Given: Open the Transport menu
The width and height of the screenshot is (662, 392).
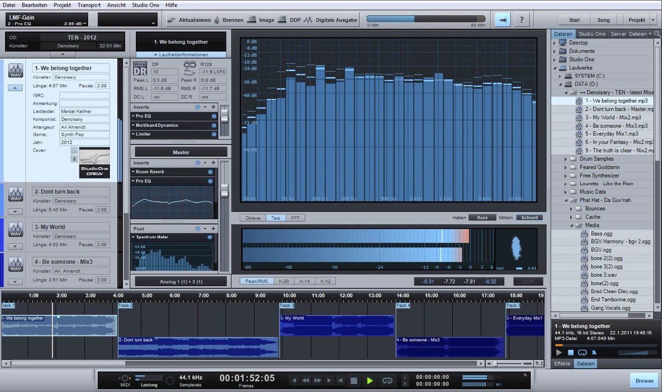Looking at the screenshot, I should tap(89, 5).
